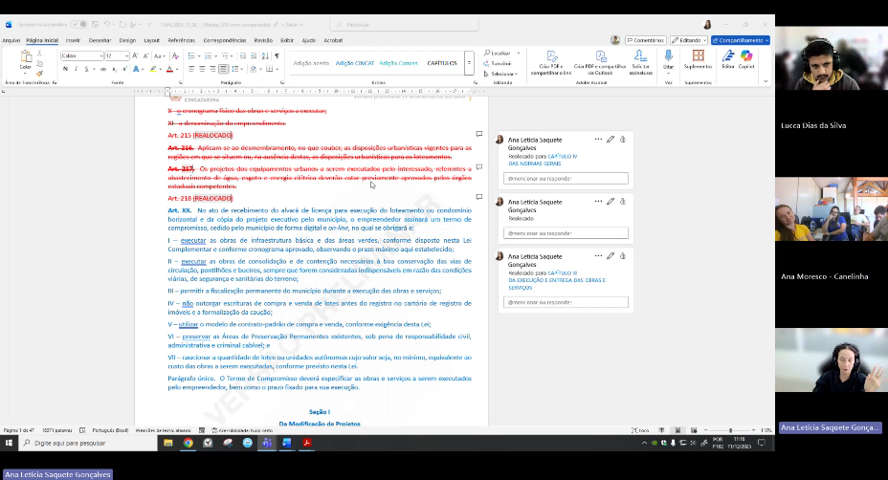
Task: Switch to the Revisão ribbon tab
Action: [x=262, y=41]
